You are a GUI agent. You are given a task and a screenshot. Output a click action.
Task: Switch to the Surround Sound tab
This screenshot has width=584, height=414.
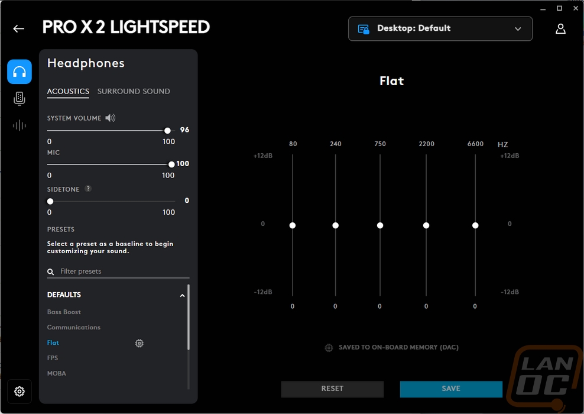pyautogui.click(x=134, y=91)
